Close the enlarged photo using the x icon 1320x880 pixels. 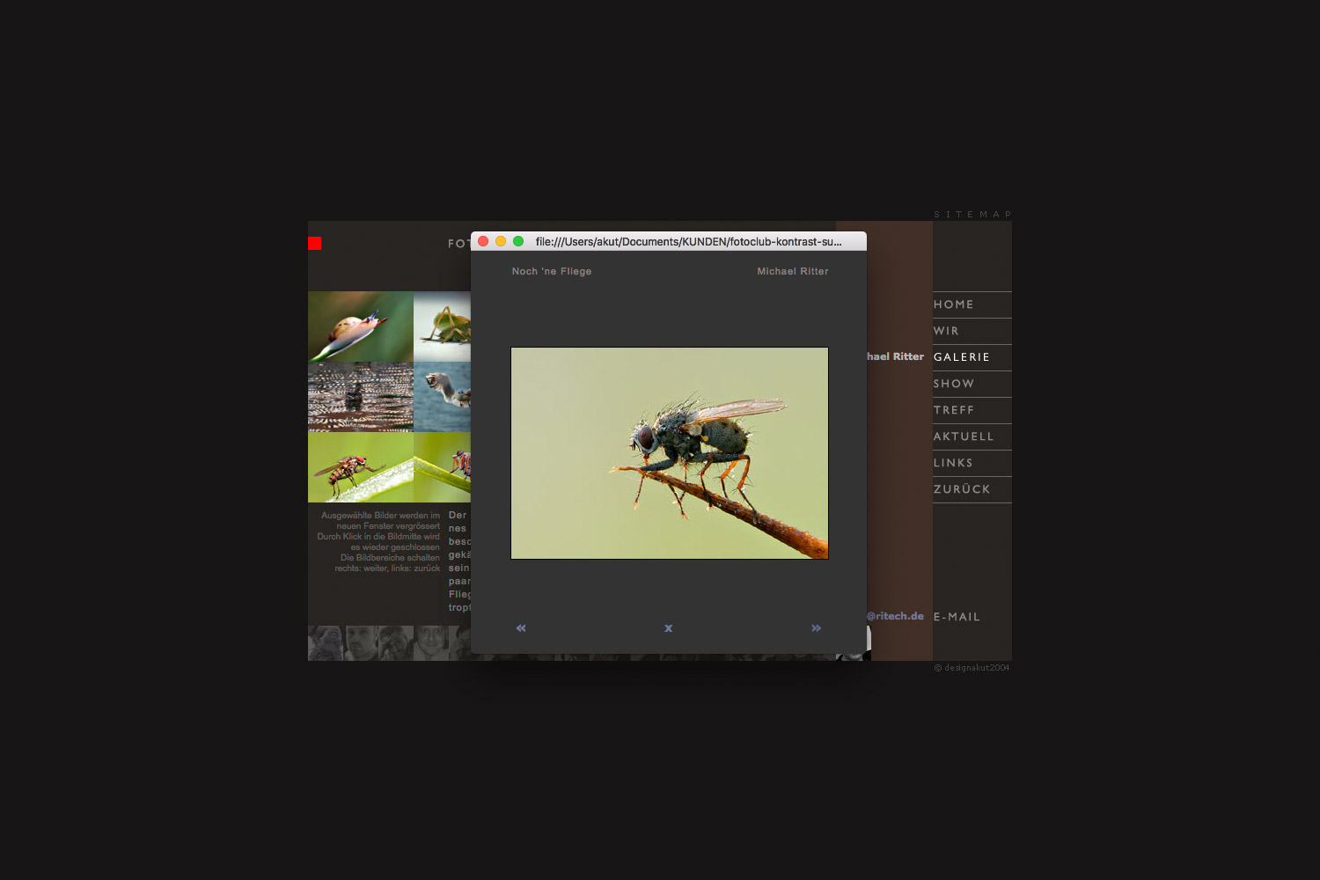pos(669,628)
